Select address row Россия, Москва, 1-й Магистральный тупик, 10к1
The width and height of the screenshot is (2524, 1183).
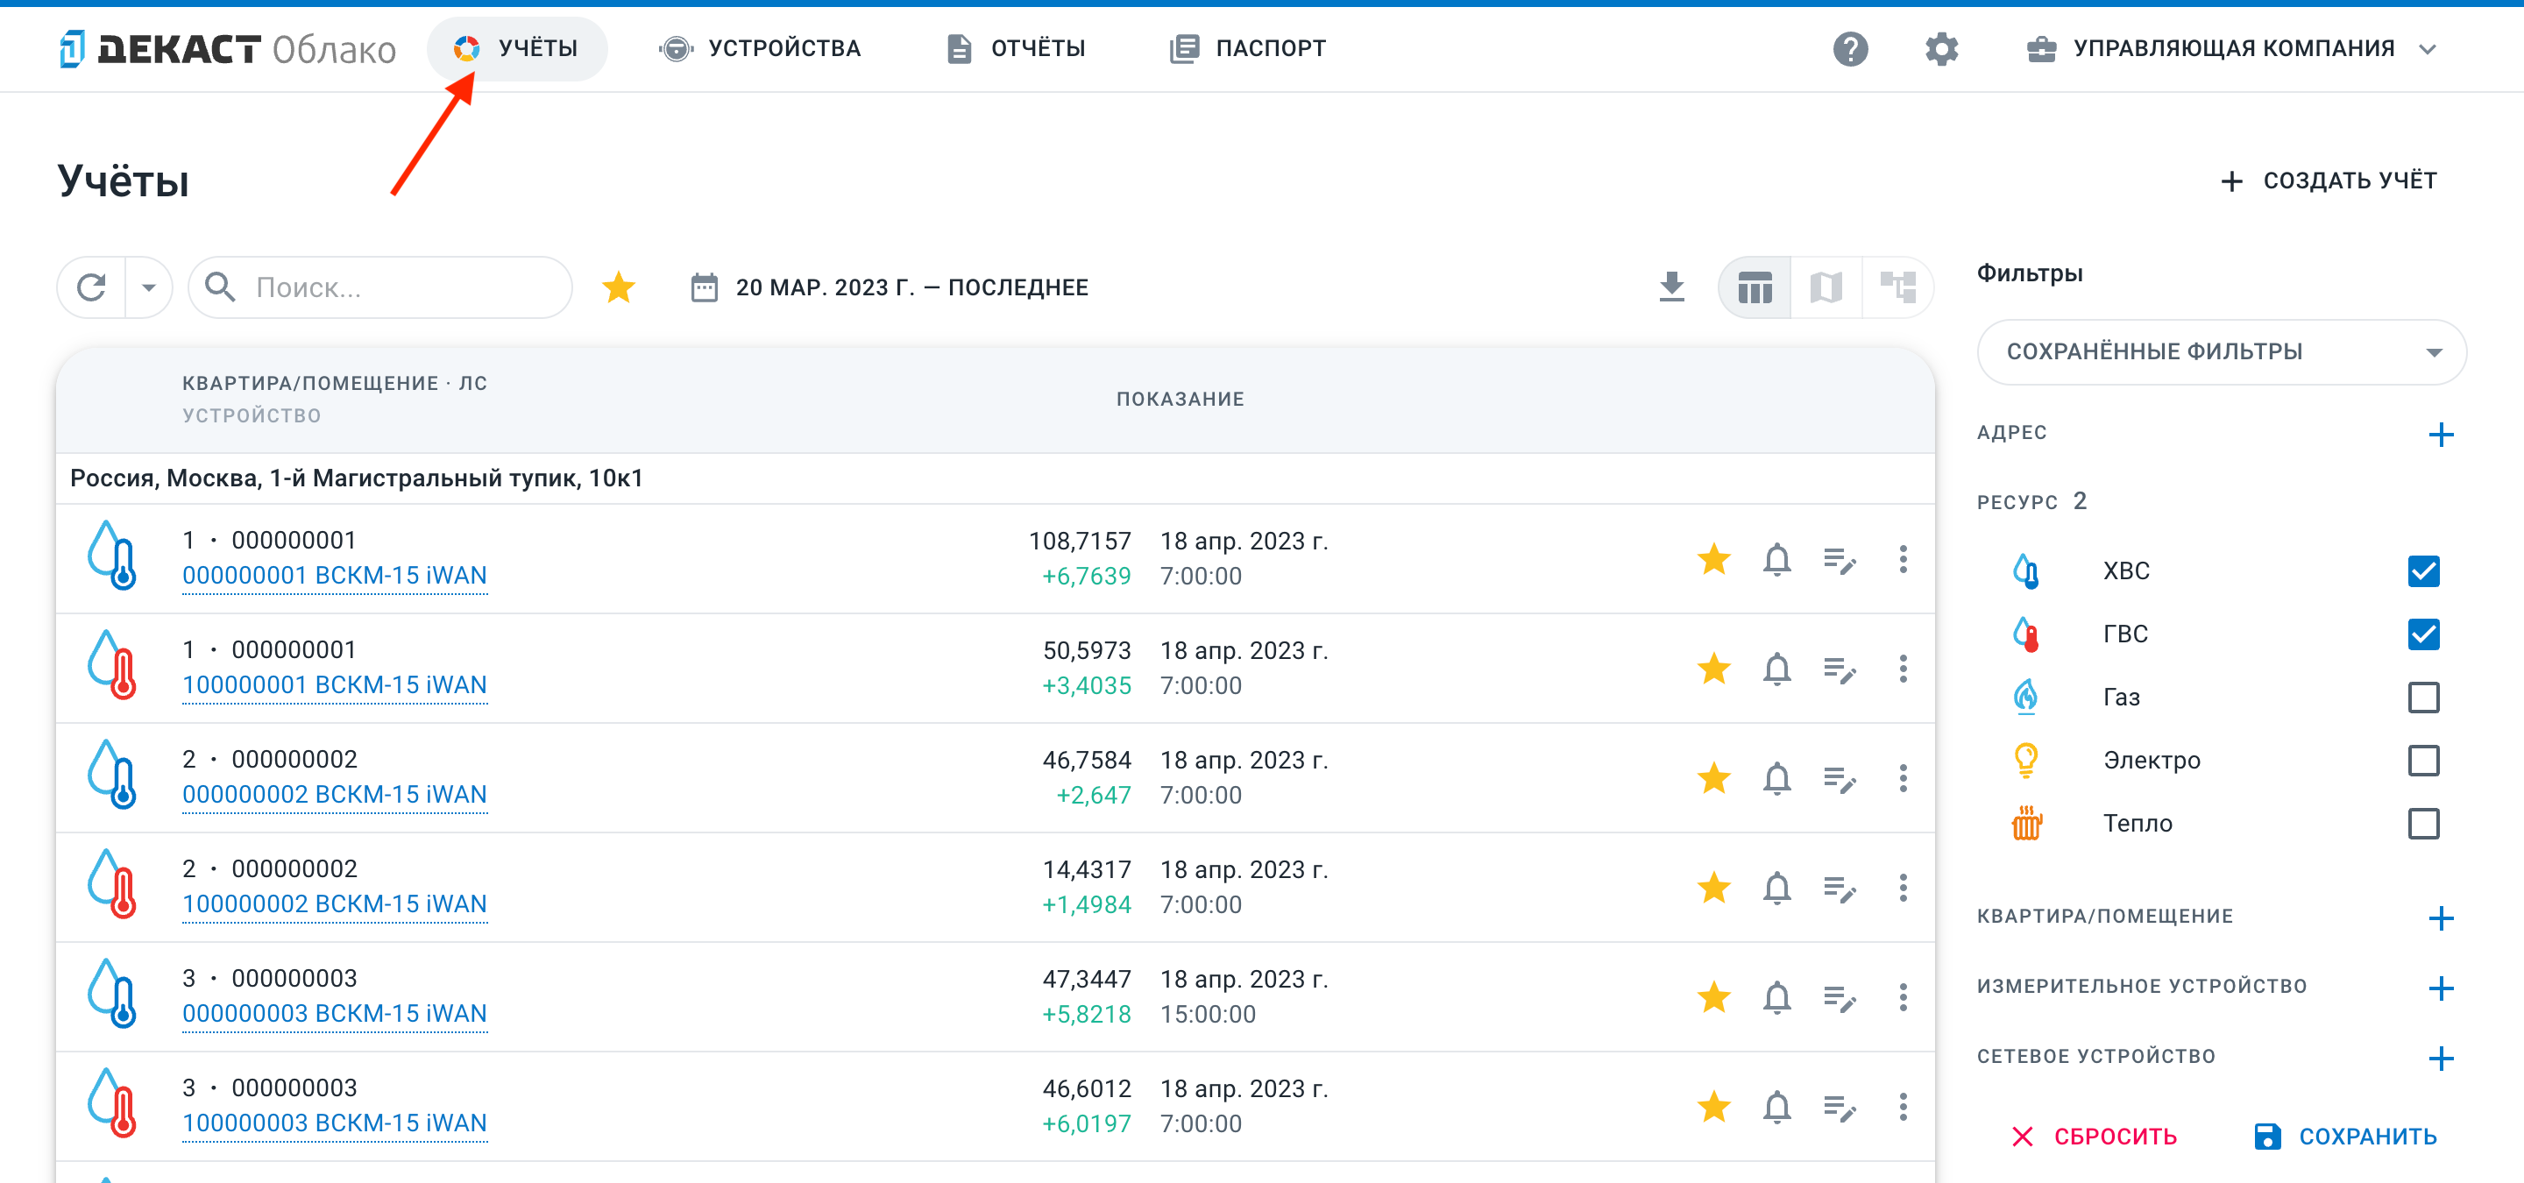pos(996,478)
